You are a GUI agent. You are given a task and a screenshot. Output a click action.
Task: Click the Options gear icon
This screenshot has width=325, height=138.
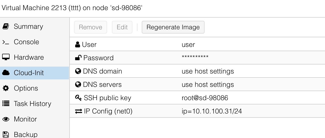pos(6,88)
